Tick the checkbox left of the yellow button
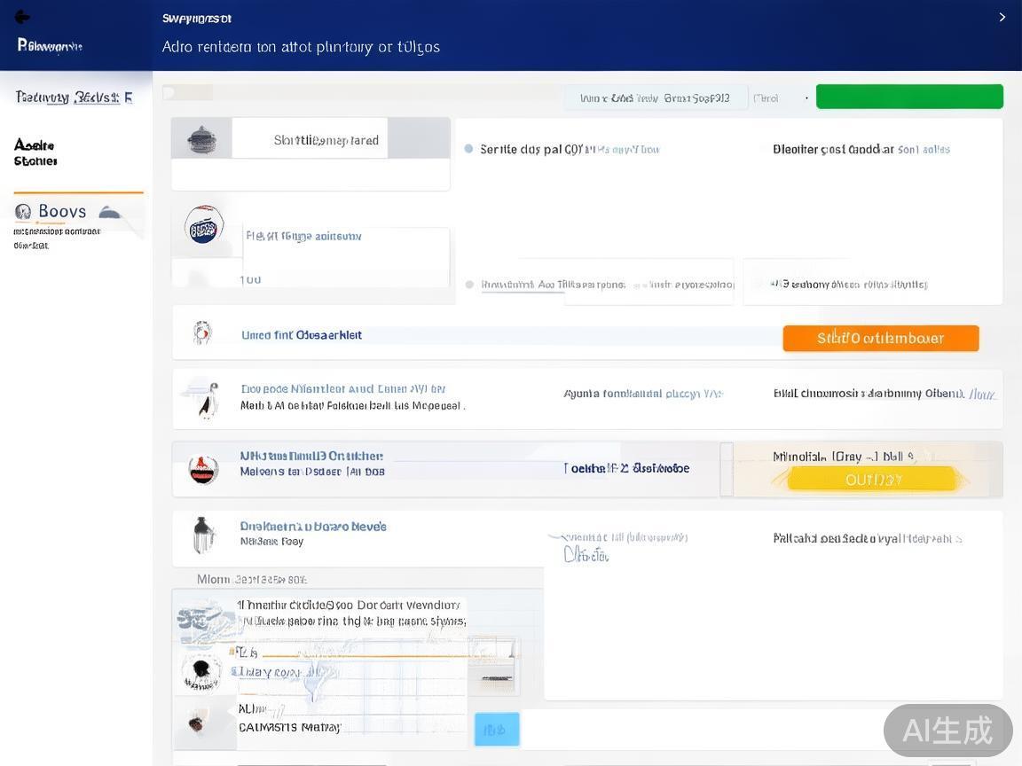1022x766 pixels. point(727,469)
